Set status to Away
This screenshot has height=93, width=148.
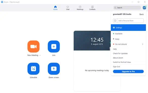pyautogui.click(x=128, y=39)
